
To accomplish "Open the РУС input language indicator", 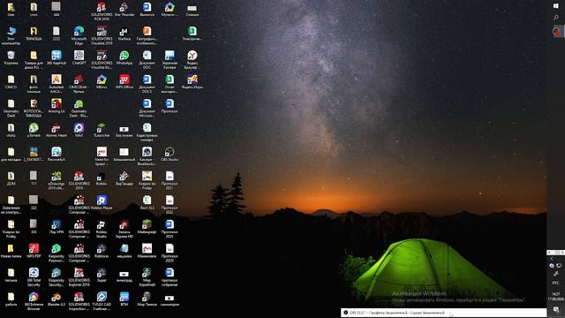I will (556, 283).
